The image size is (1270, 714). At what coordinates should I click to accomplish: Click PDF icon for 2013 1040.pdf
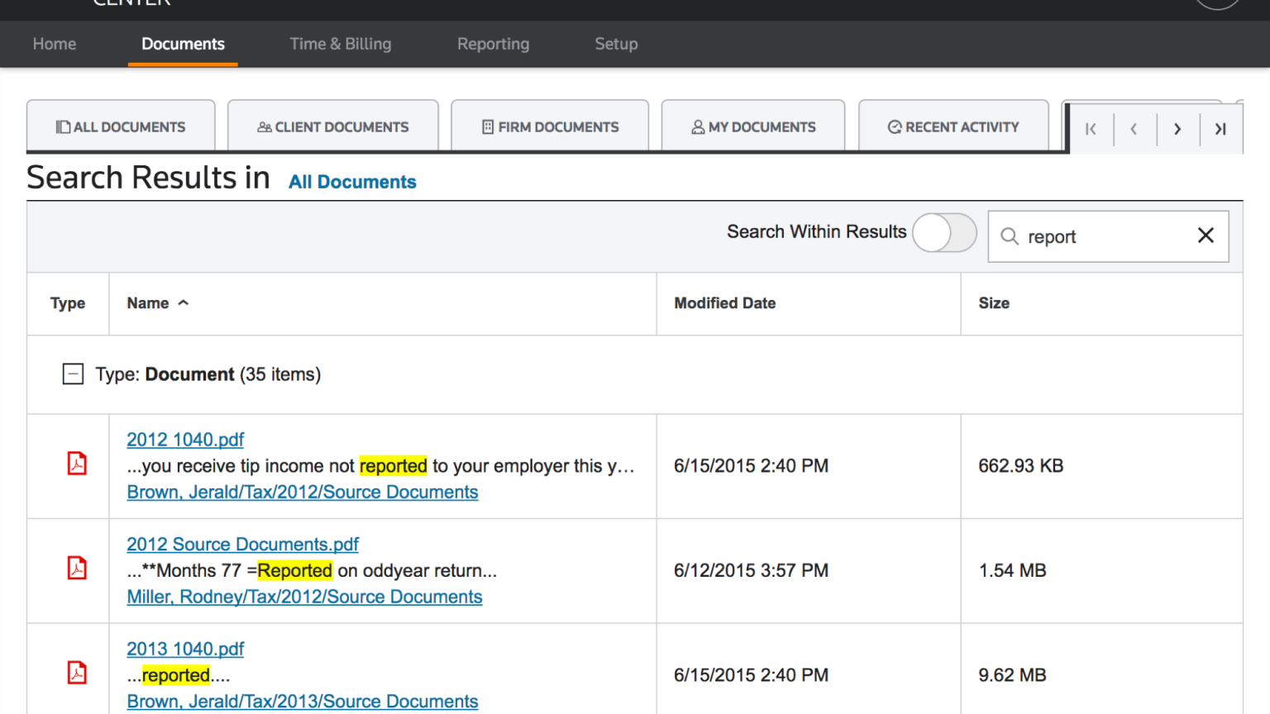point(77,673)
